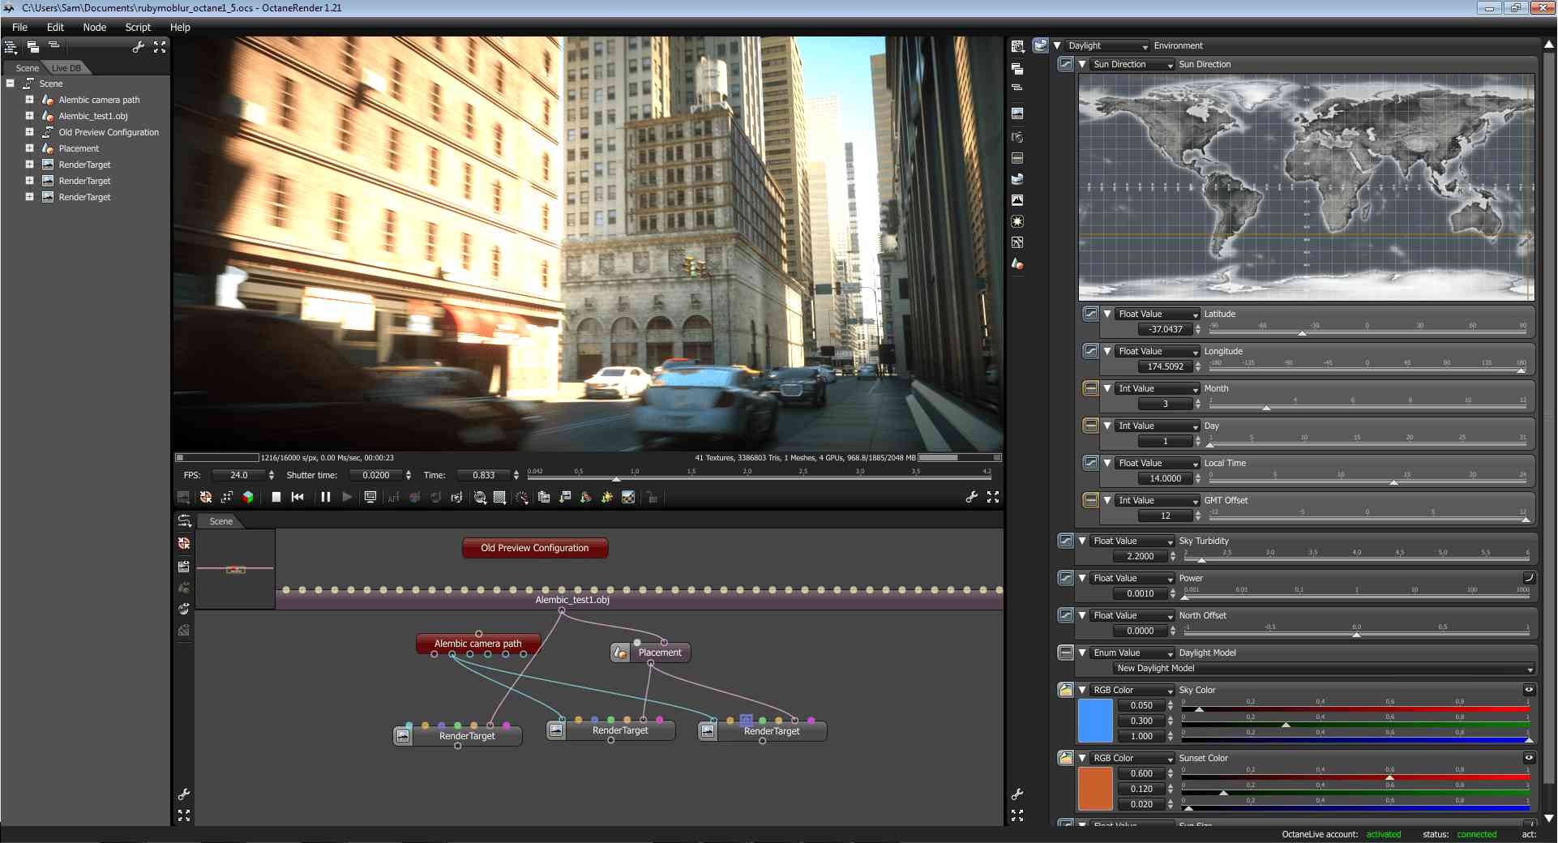Open the Sun Direction node type dropdown

[x=1132, y=64]
